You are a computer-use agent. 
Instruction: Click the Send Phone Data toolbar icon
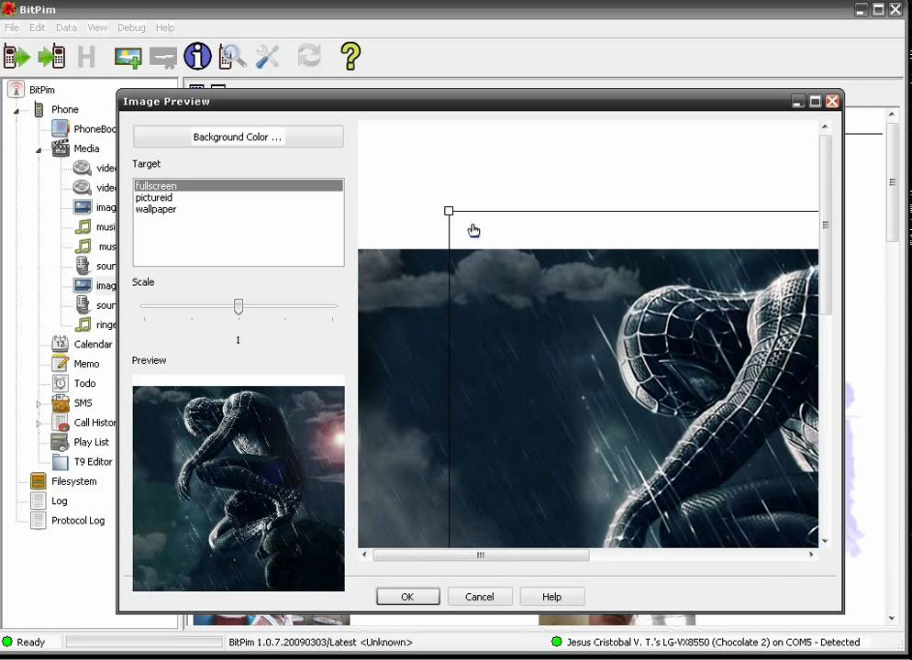click(51, 56)
